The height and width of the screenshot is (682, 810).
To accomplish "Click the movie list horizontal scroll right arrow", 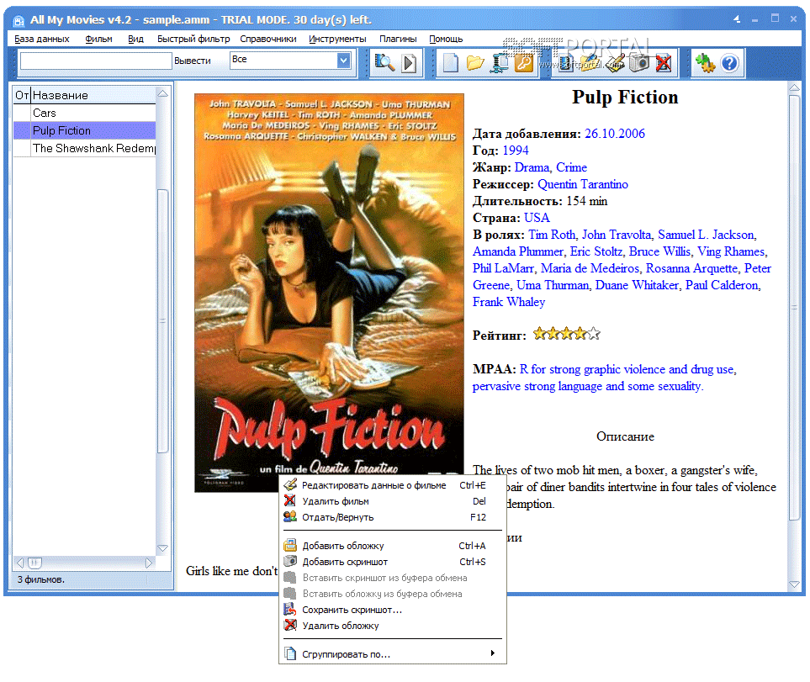I will [149, 563].
